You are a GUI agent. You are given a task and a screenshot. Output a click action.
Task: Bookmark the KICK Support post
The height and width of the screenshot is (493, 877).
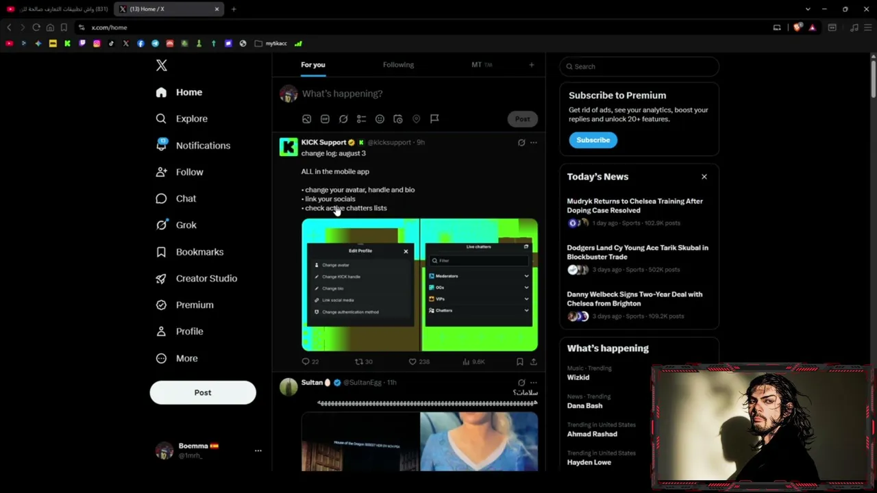pyautogui.click(x=520, y=362)
